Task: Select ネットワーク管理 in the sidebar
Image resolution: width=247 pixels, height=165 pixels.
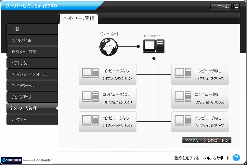Action: pyautogui.click(x=32, y=108)
